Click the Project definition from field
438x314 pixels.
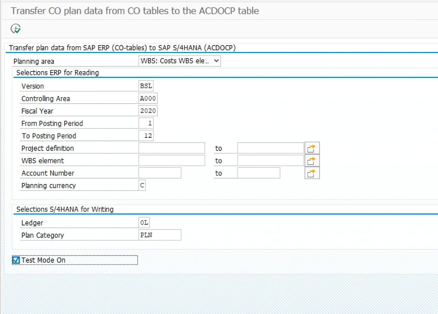pyautogui.click(x=172, y=148)
